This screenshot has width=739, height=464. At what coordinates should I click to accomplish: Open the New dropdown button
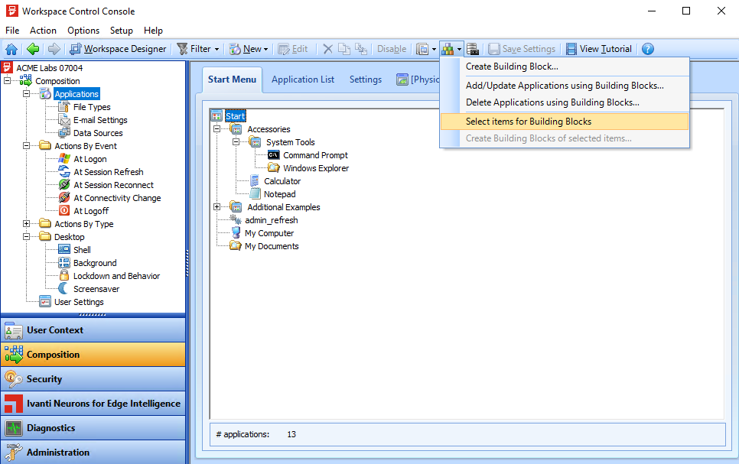pos(249,49)
